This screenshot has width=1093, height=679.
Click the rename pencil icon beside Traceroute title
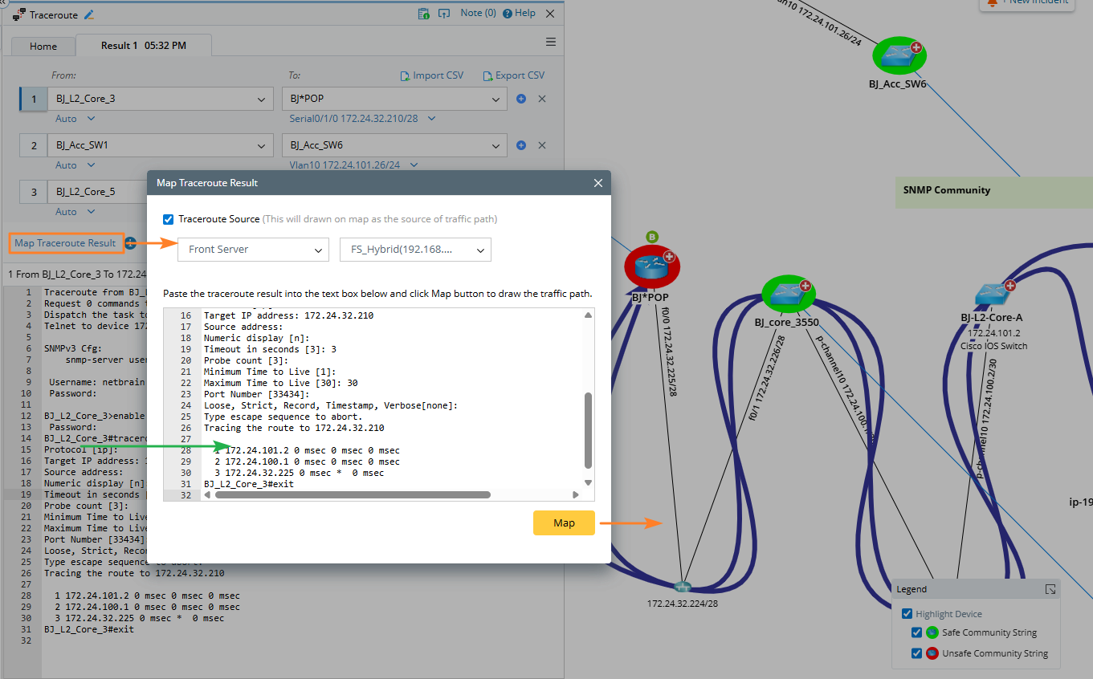pyautogui.click(x=89, y=14)
